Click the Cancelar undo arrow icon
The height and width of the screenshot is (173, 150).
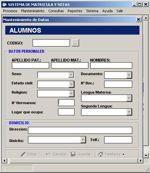pos(48,154)
